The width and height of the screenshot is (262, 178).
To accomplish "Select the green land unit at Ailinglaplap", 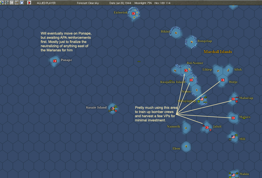I will click(198, 101).
